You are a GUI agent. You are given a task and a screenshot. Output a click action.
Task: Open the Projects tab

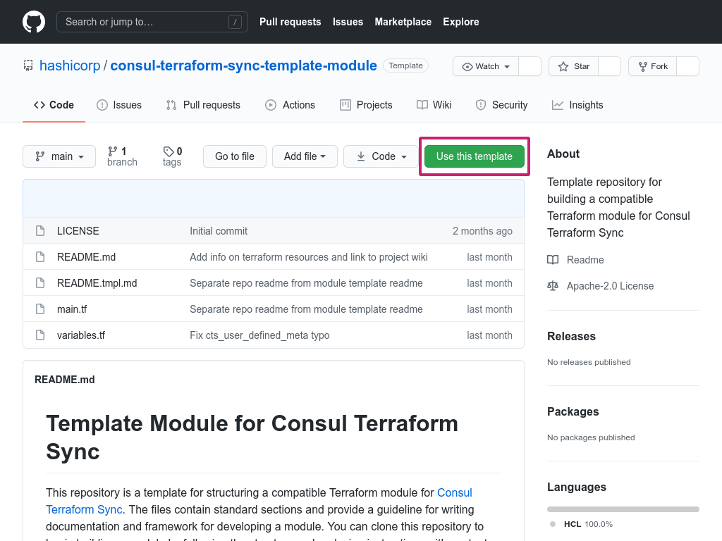[366, 105]
